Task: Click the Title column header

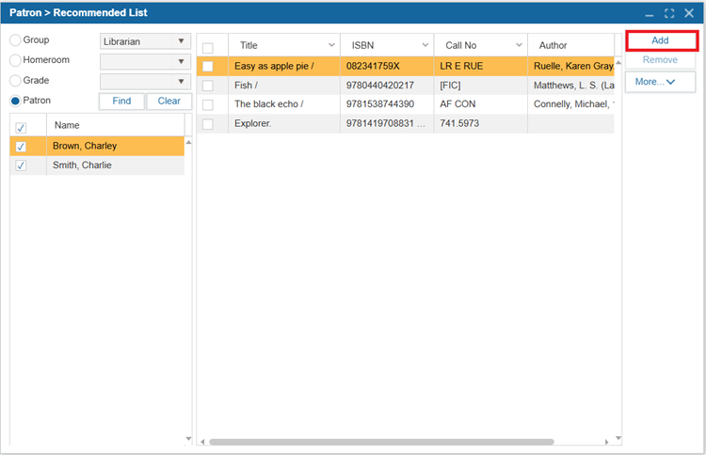Action: [x=284, y=45]
